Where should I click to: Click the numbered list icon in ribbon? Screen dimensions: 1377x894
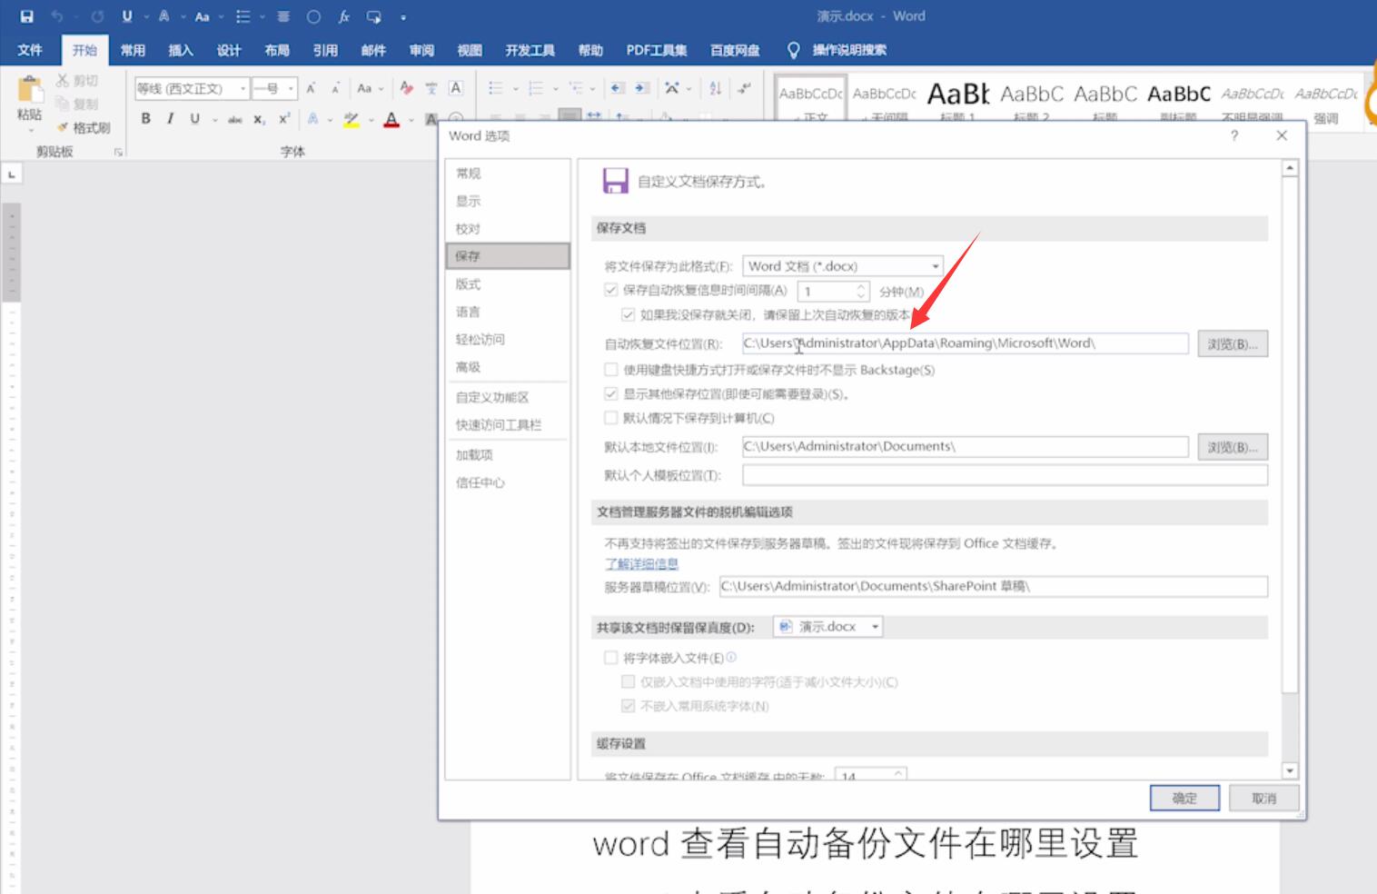(535, 88)
